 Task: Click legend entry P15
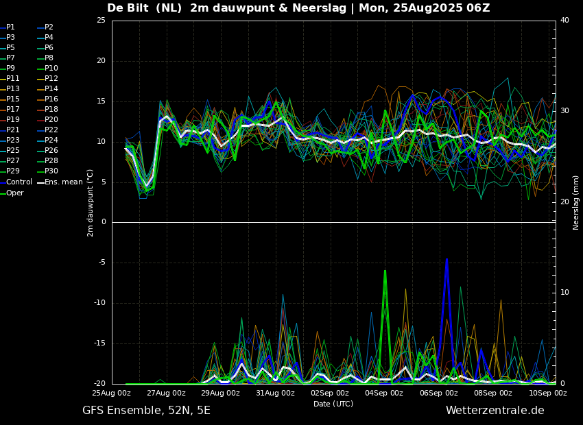12,99
